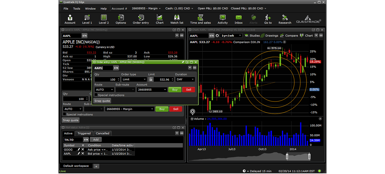The image size is (385, 174).
Task: Toggle the Limit price lock icon
Action: 151,79
